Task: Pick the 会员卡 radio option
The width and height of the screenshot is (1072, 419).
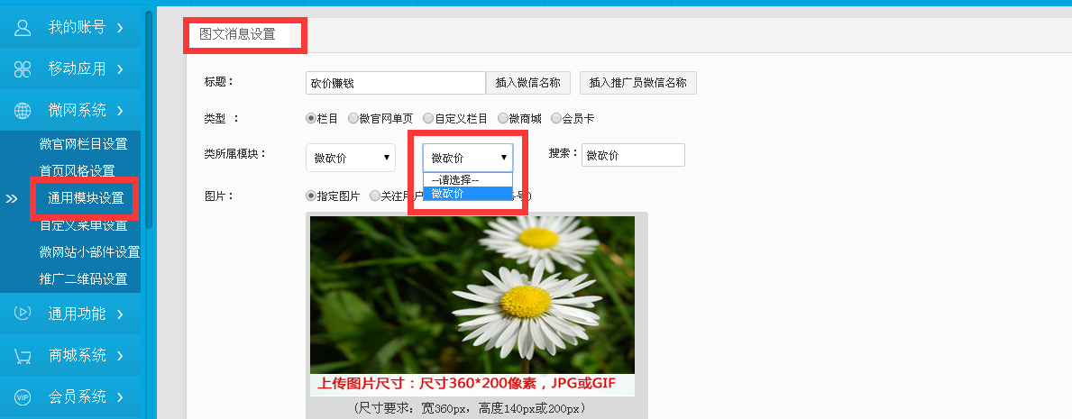Action: pos(556,118)
